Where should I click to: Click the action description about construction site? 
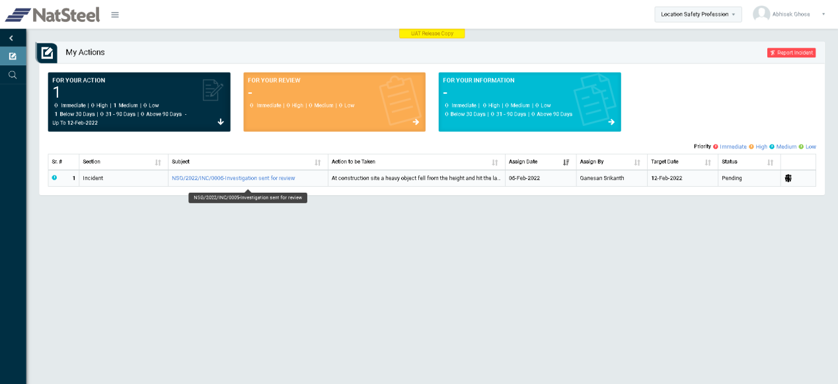tap(416, 178)
